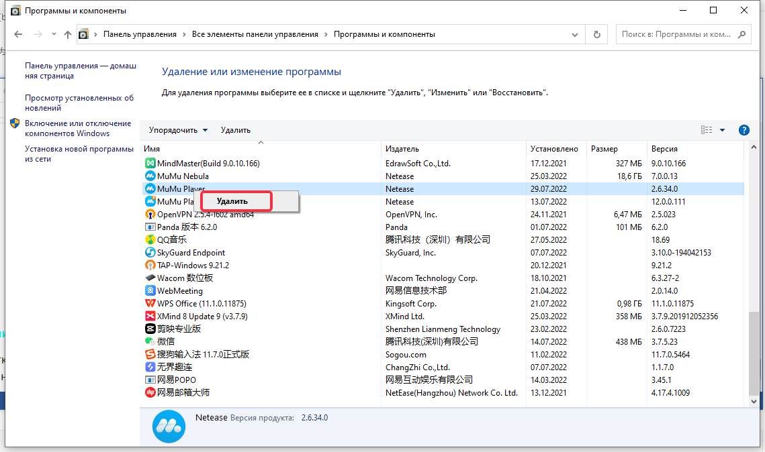
Task: Click the WebMeeting program icon
Action: [150, 291]
